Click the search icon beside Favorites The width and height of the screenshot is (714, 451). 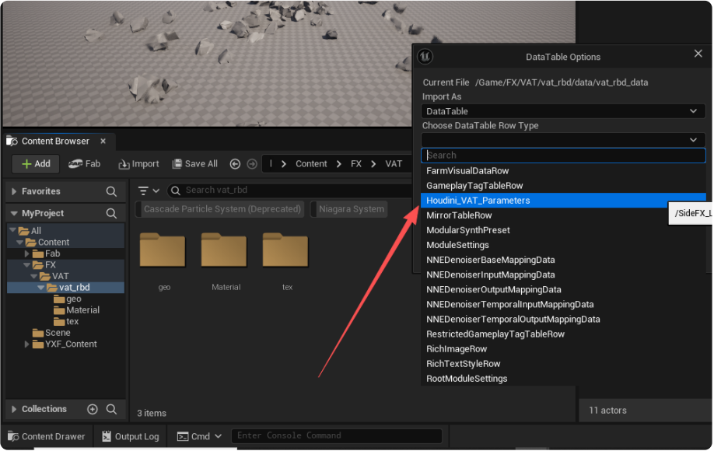coord(111,191)
